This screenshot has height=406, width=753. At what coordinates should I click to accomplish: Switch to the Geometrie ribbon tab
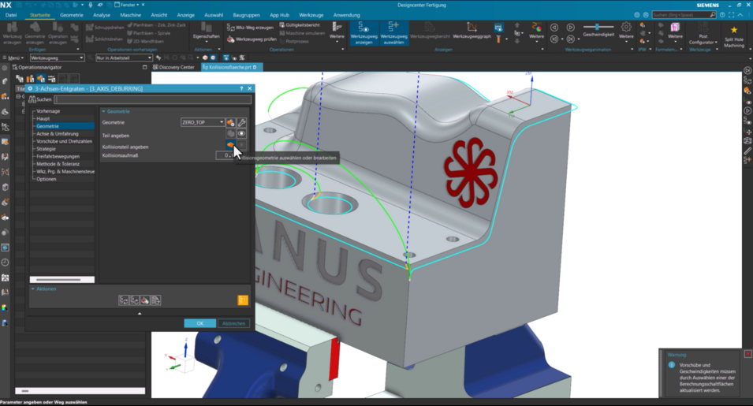pos(72,15)
